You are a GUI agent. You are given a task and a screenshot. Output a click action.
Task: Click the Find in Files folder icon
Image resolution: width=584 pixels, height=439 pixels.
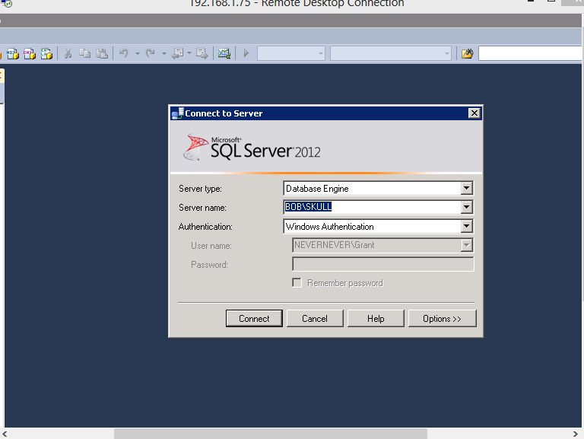point(468,54)
